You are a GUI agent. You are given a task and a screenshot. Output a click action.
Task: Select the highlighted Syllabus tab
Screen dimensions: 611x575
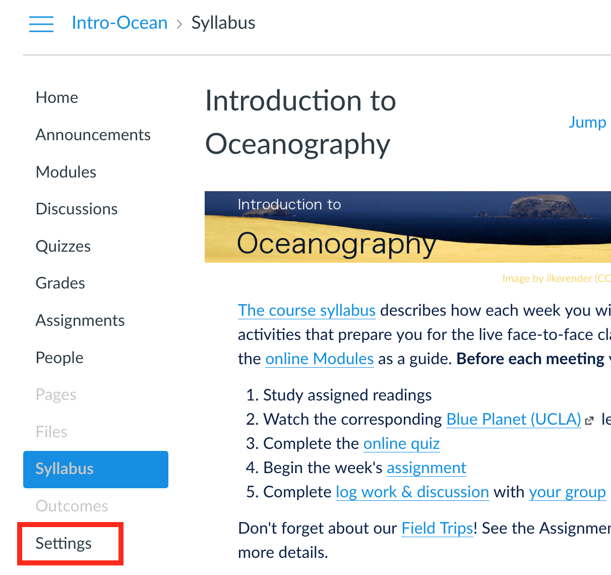(95, 469)
